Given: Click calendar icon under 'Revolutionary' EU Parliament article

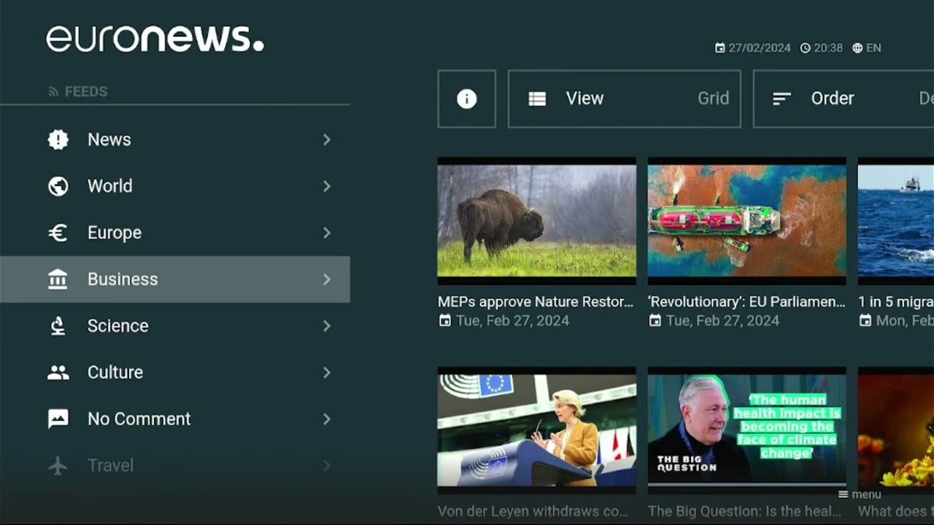Looking at the screenshot, I should (x=655, y=321).
